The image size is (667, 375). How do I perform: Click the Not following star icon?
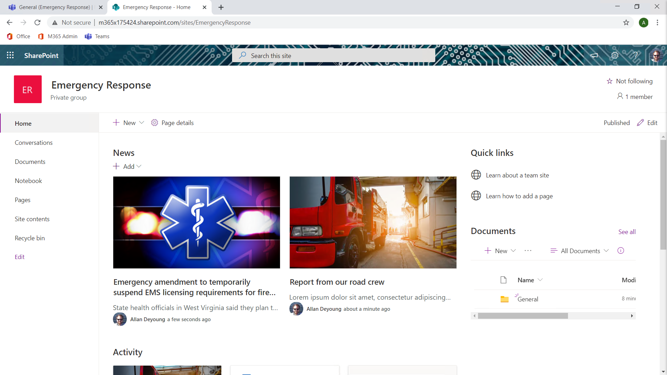609,81
